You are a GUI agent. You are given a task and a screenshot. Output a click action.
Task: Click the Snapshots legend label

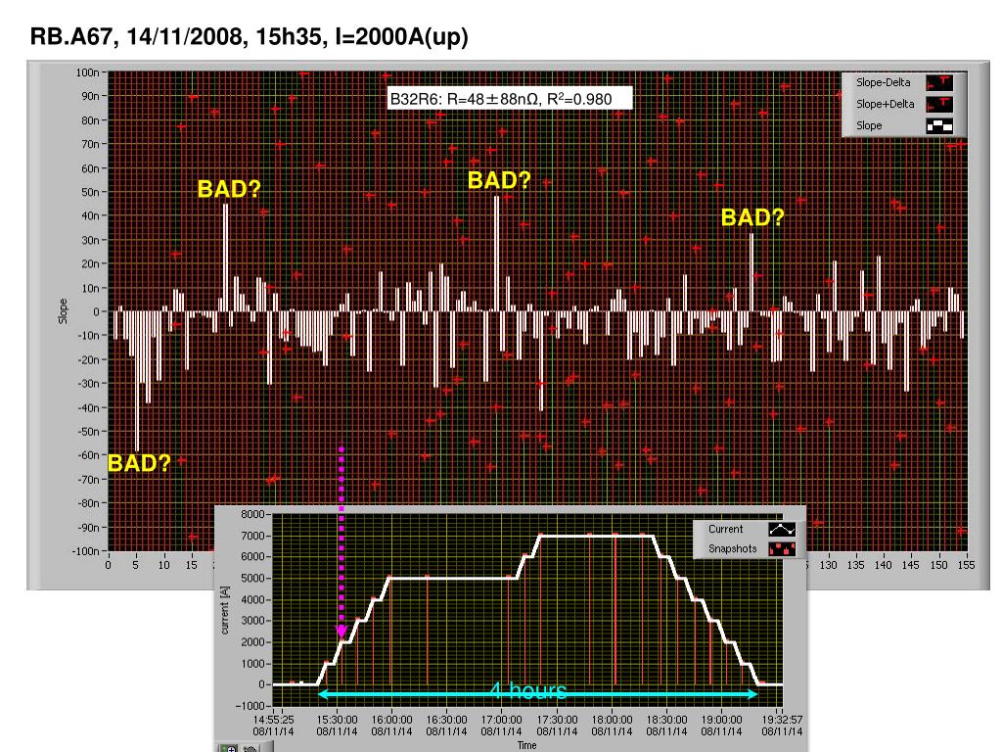point(732,548)
